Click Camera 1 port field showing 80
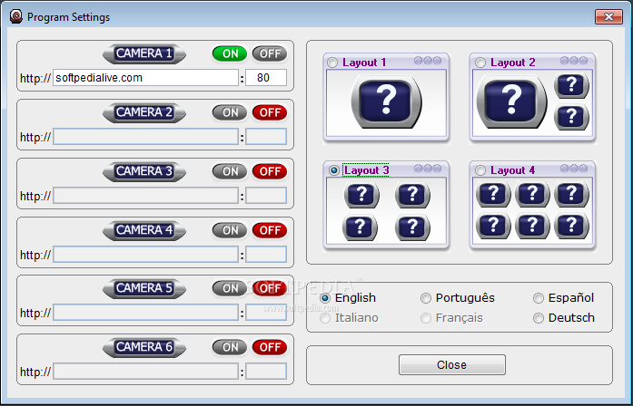Image resolution: width=633 pixels, height=406 pixels. click(x=266, y=78)
